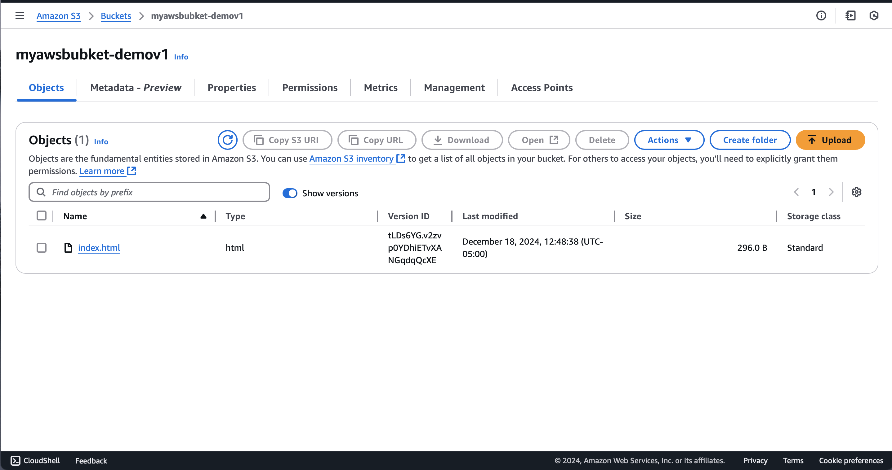
Task: Open the Buckets breadcrumb link
Action: point(116,16)
